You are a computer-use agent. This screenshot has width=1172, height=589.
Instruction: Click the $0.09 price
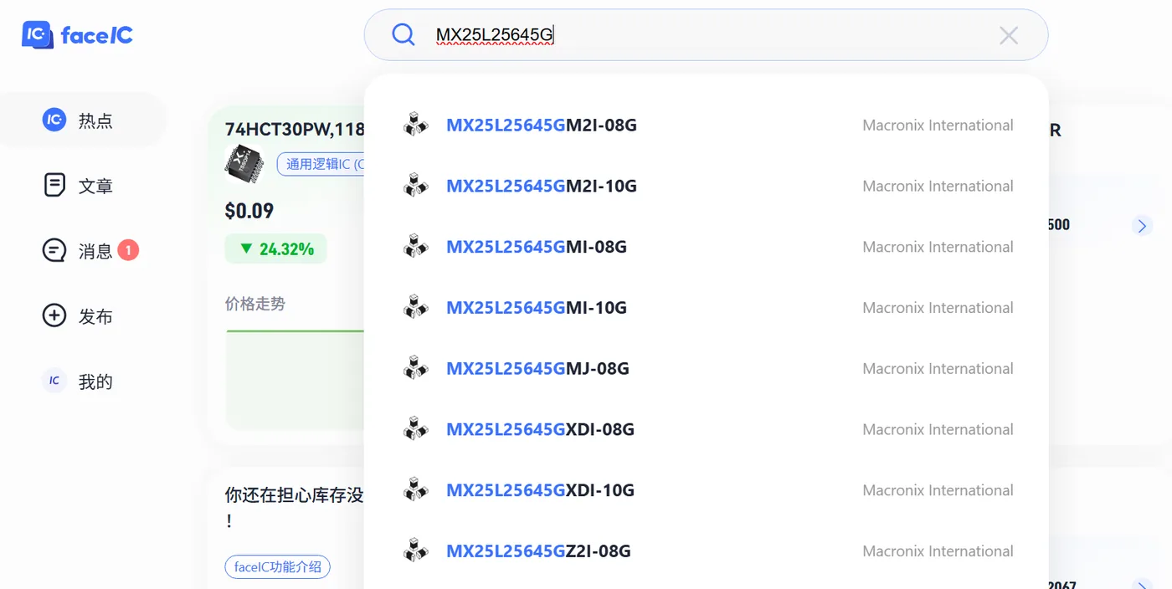pos(249,211)
